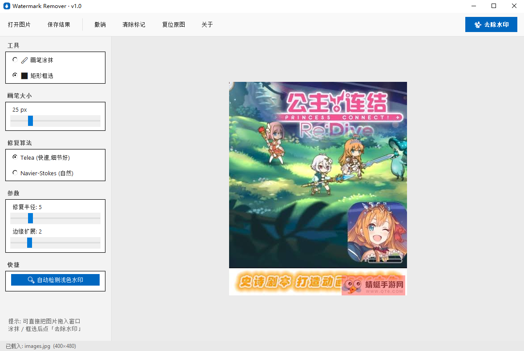Click the 修复半径 radius slider handle
The height and width of the screenshot is (351, 524).
[30, 218]
